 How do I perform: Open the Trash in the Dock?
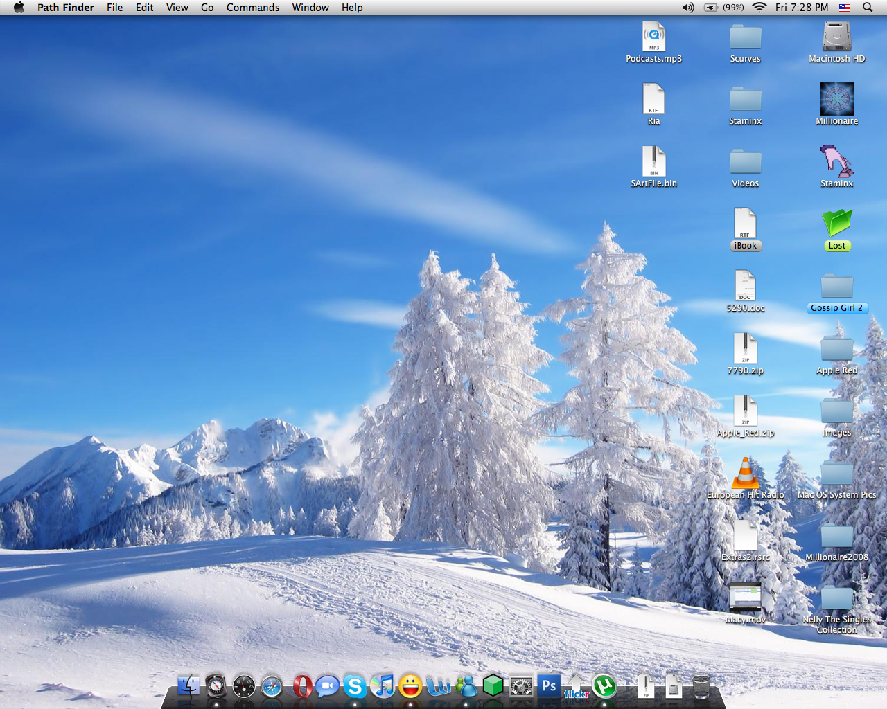pos(701,686)
